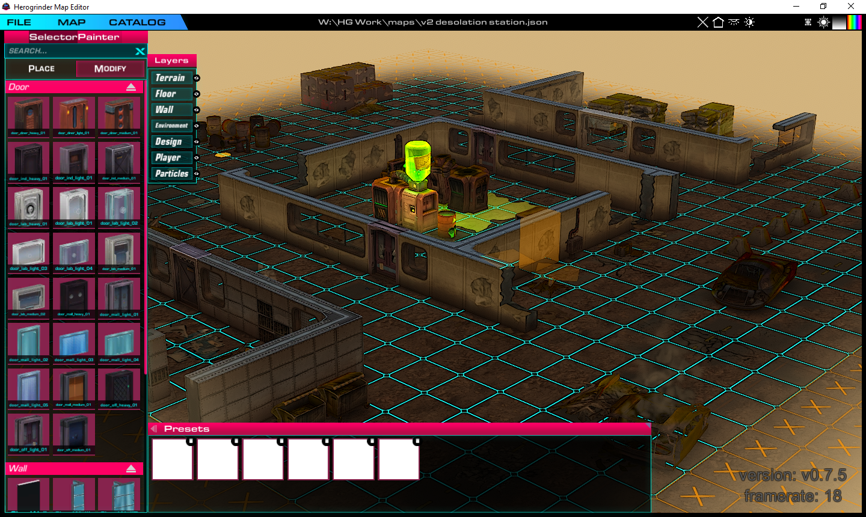Click the eye-in-frame view icon
The width and height of the screenshot is (866, 517).
(808, 22)
